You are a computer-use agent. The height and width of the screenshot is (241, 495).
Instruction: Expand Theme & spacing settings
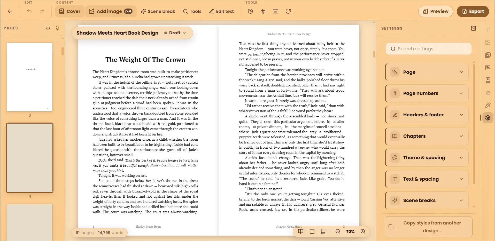point(427,158)
